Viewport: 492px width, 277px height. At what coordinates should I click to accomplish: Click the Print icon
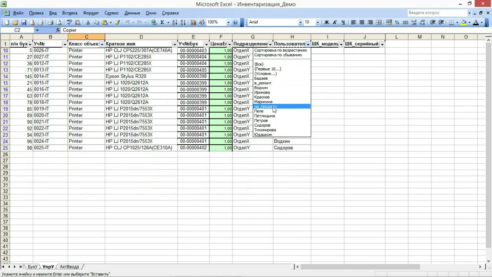50,22
